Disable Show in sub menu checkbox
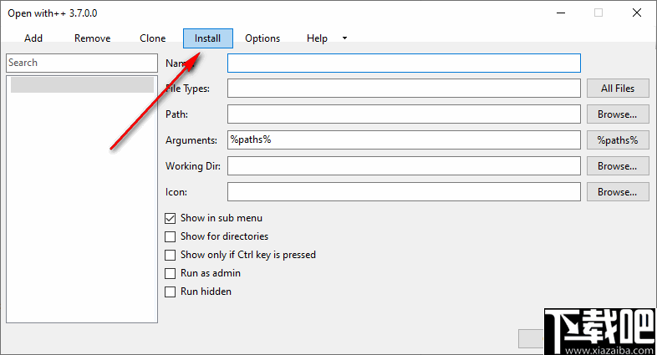Viewport: 657px width, 355px height. [171, 218]
